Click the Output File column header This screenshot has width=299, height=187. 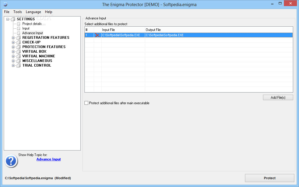tap(219, 30)
